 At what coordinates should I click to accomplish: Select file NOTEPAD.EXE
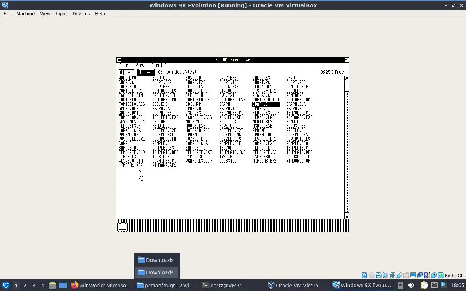pos(164,130)
